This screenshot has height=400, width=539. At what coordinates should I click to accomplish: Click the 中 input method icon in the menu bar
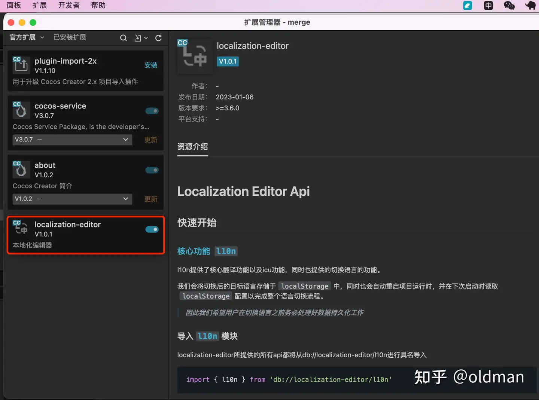pyautogui.click(x=488, y=5)
